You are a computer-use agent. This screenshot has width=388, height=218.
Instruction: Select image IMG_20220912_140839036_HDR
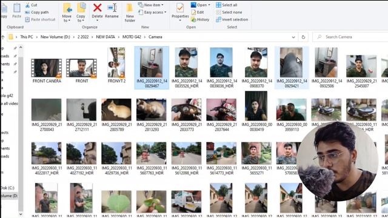click(221, 68)
